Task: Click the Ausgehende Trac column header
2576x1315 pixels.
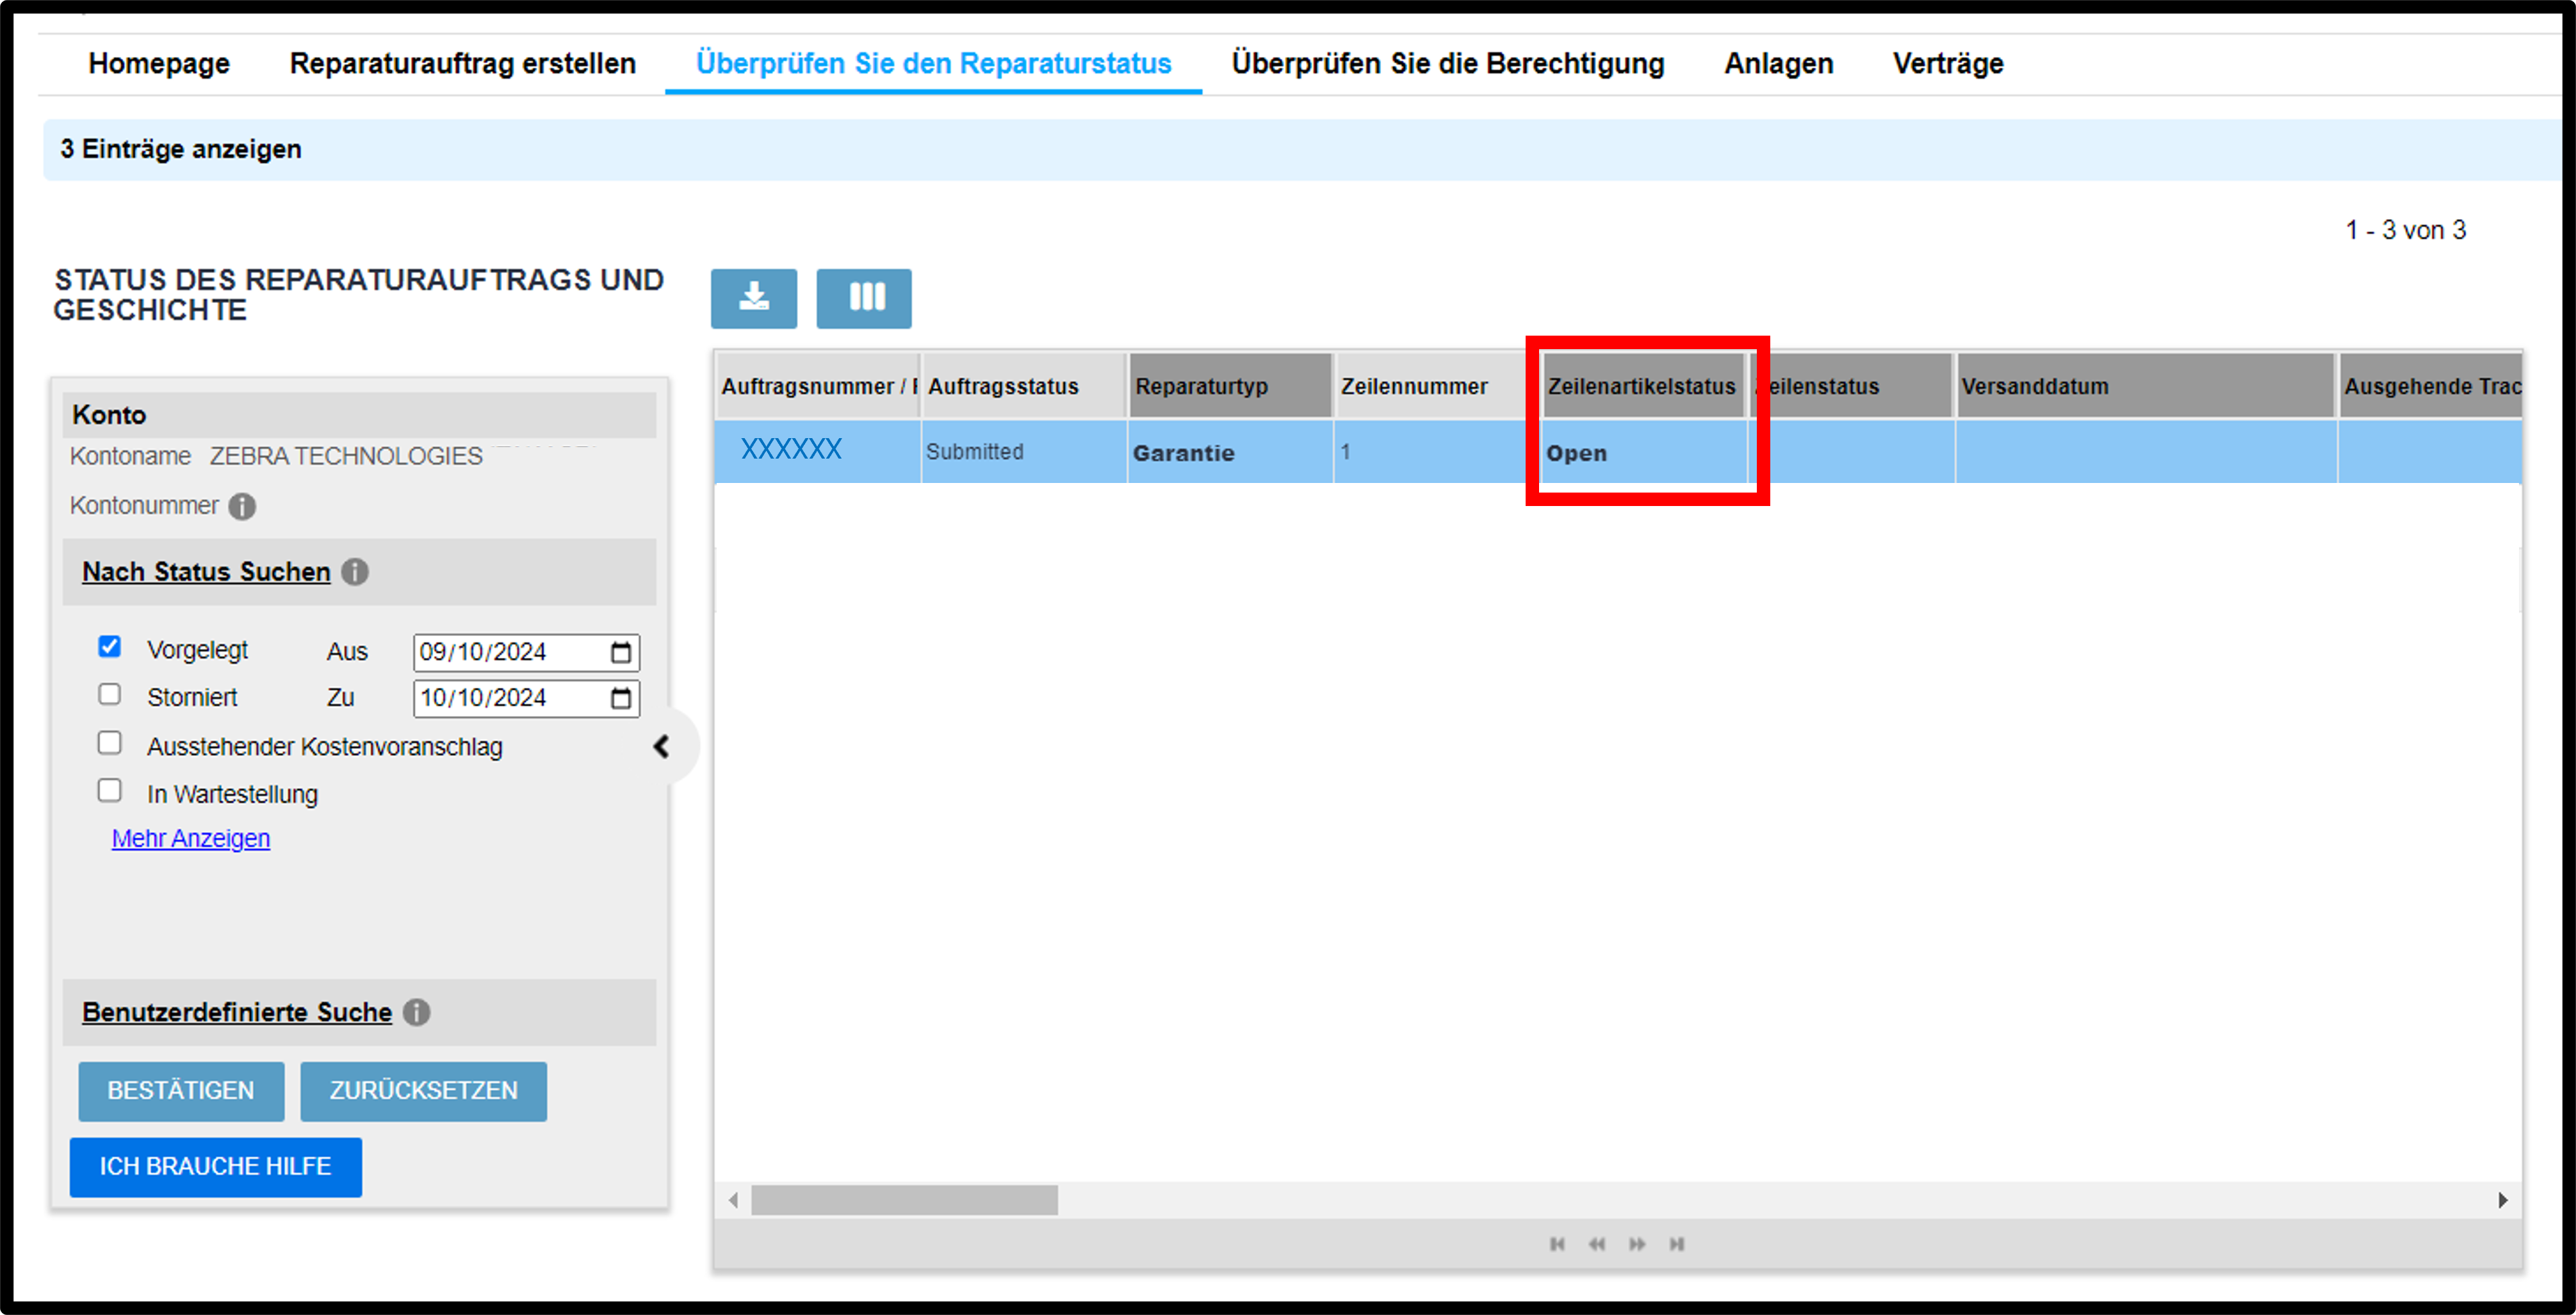Action: 2430,386
